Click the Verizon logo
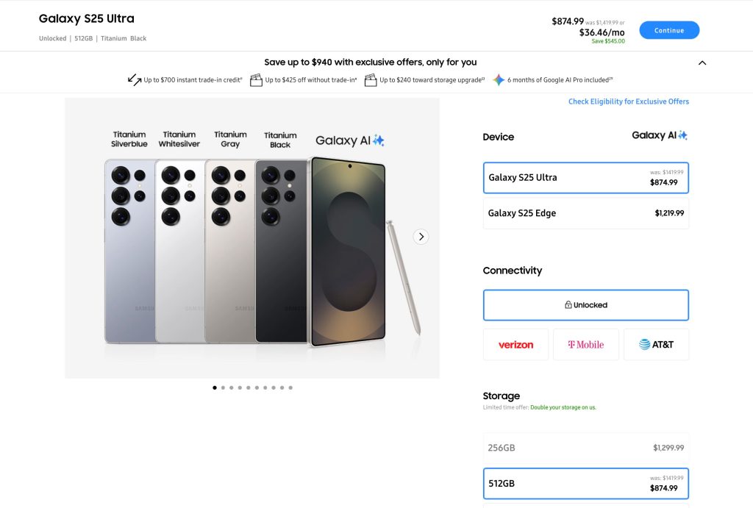The image size is (753, 508). tap(515, 344)
